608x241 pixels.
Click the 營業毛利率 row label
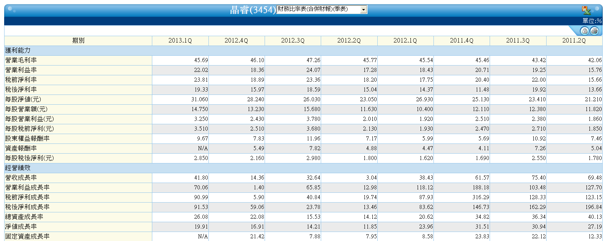21,60
